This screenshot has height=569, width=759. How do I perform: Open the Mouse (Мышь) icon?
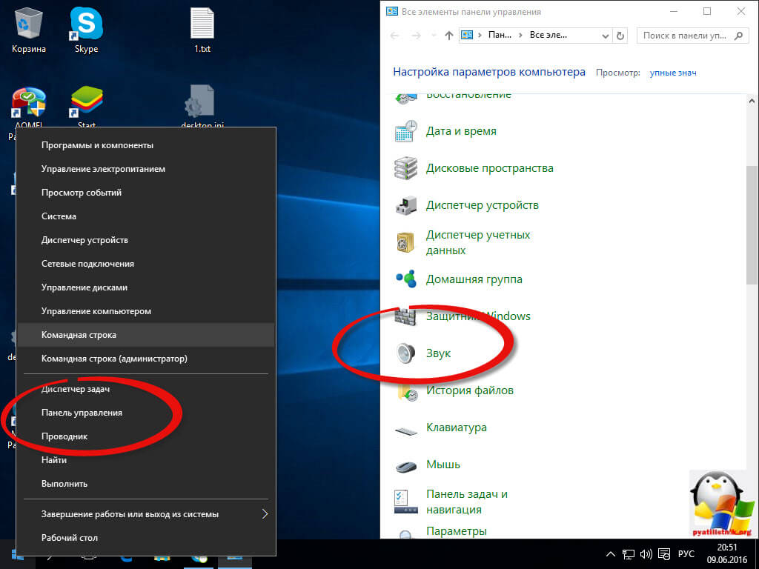coord(405,465)
